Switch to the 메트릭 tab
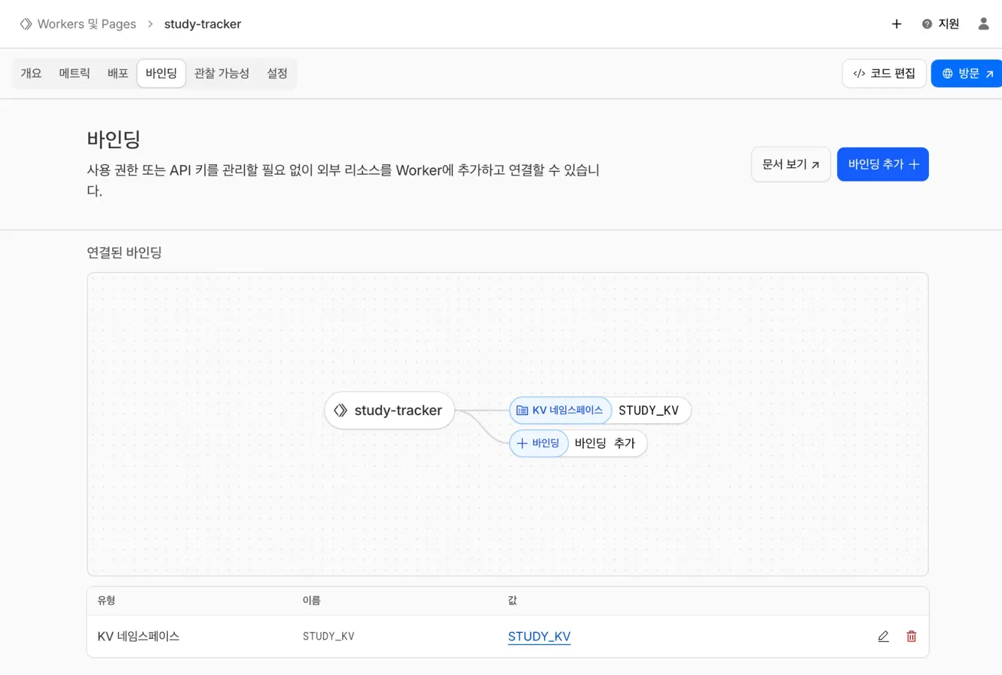Image resolution: width=1002 pixels, height=675 pixels. (x=75, y=74)
